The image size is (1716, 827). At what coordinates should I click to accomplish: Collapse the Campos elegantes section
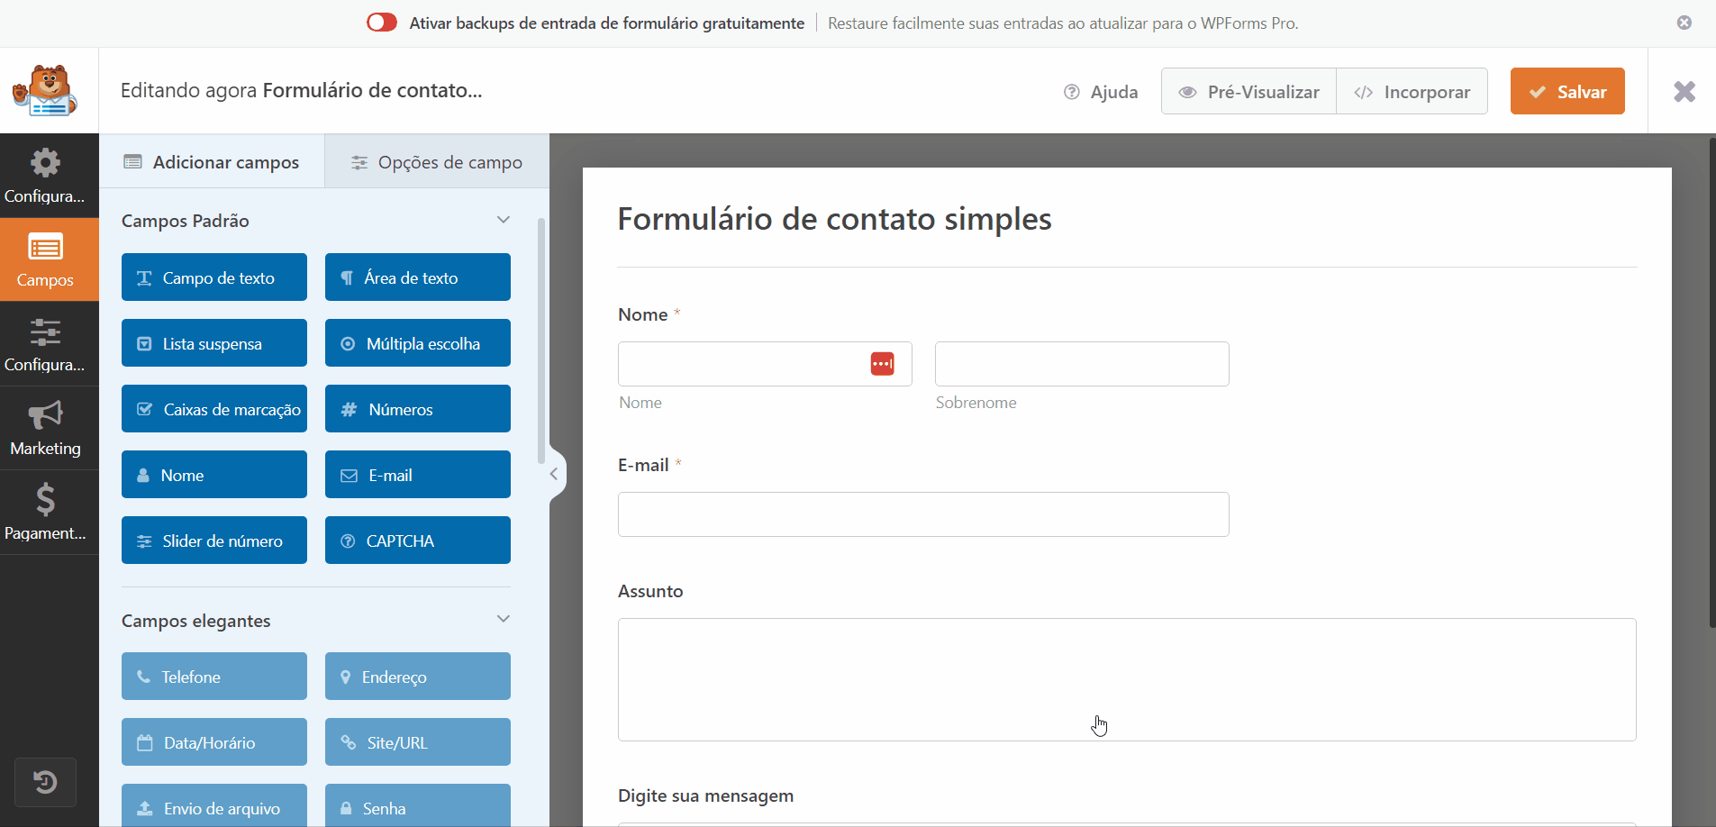click(x=504, y=619)
